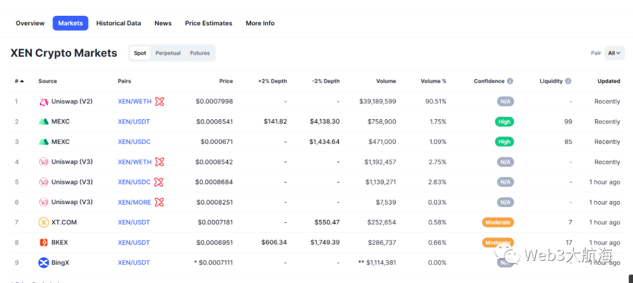633x283 pixels.
Task: Click red DEX icon beside XEN/USDC pair
Action: click(x=159, y=182)
